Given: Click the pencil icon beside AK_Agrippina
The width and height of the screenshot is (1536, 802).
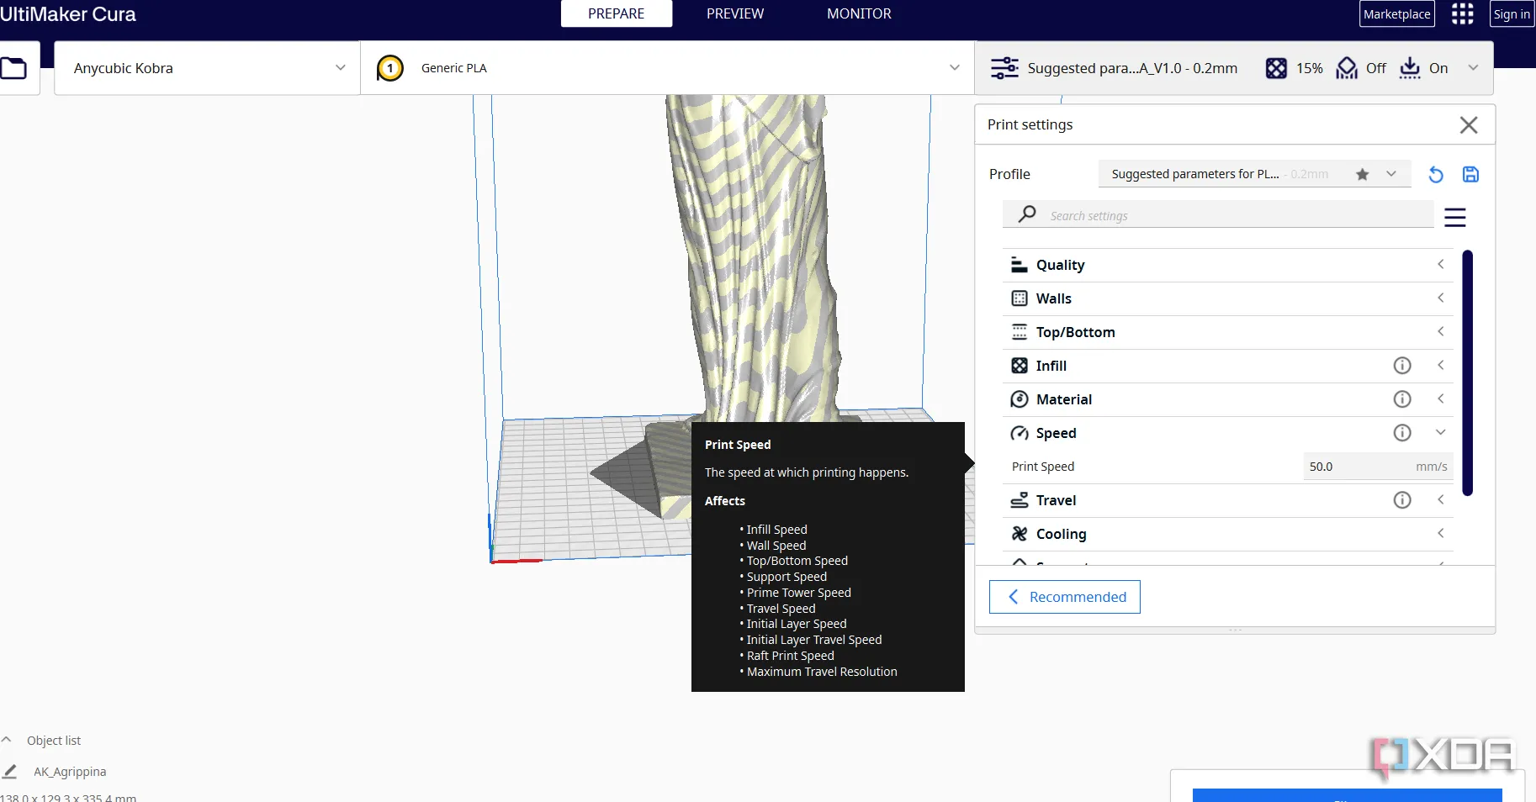Looking at the screenshot, I should (10, 771).
